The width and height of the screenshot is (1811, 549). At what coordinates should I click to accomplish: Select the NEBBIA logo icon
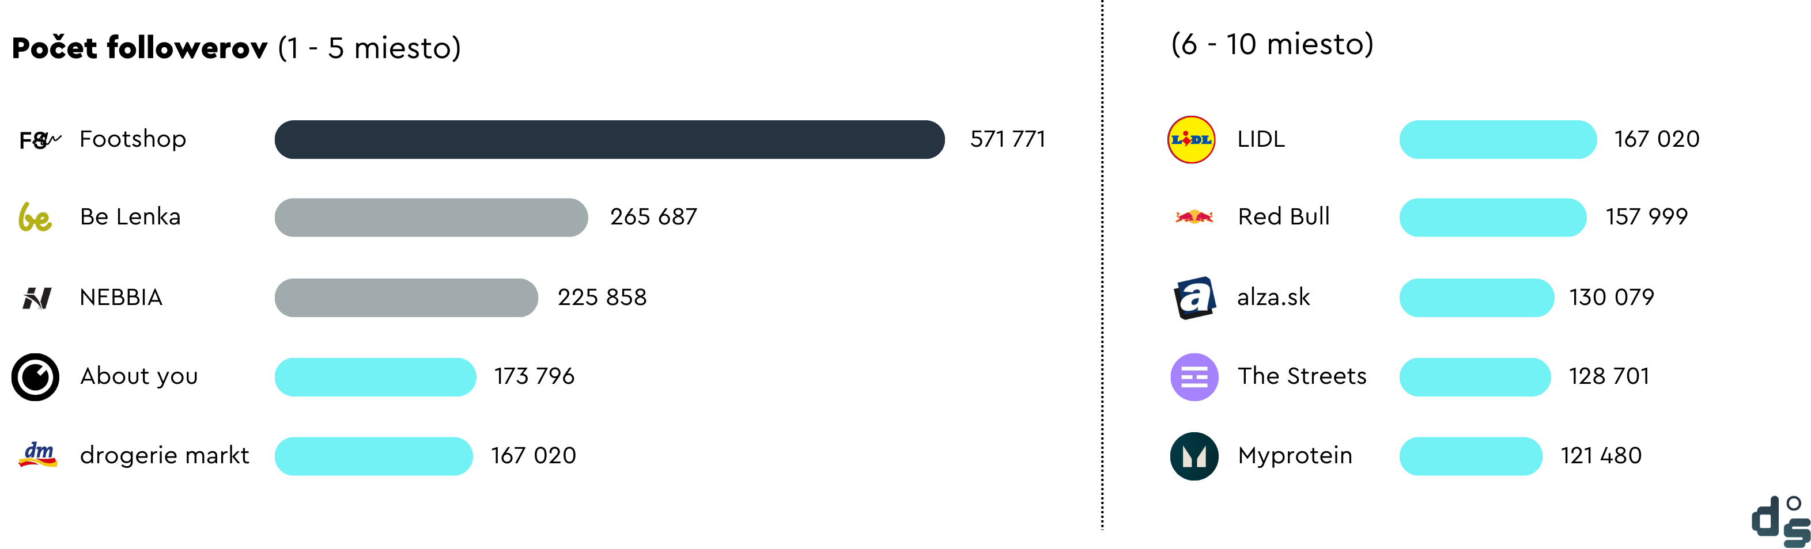pyautogui.click(x=36, y=298)
